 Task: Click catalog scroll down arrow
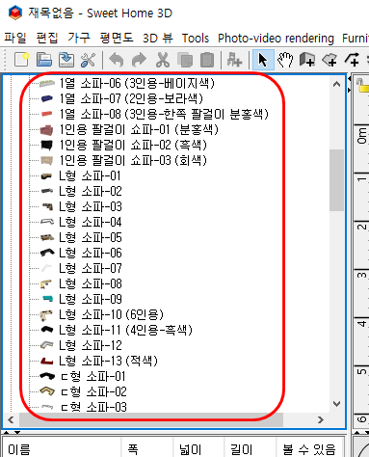(x=336, y=404)
